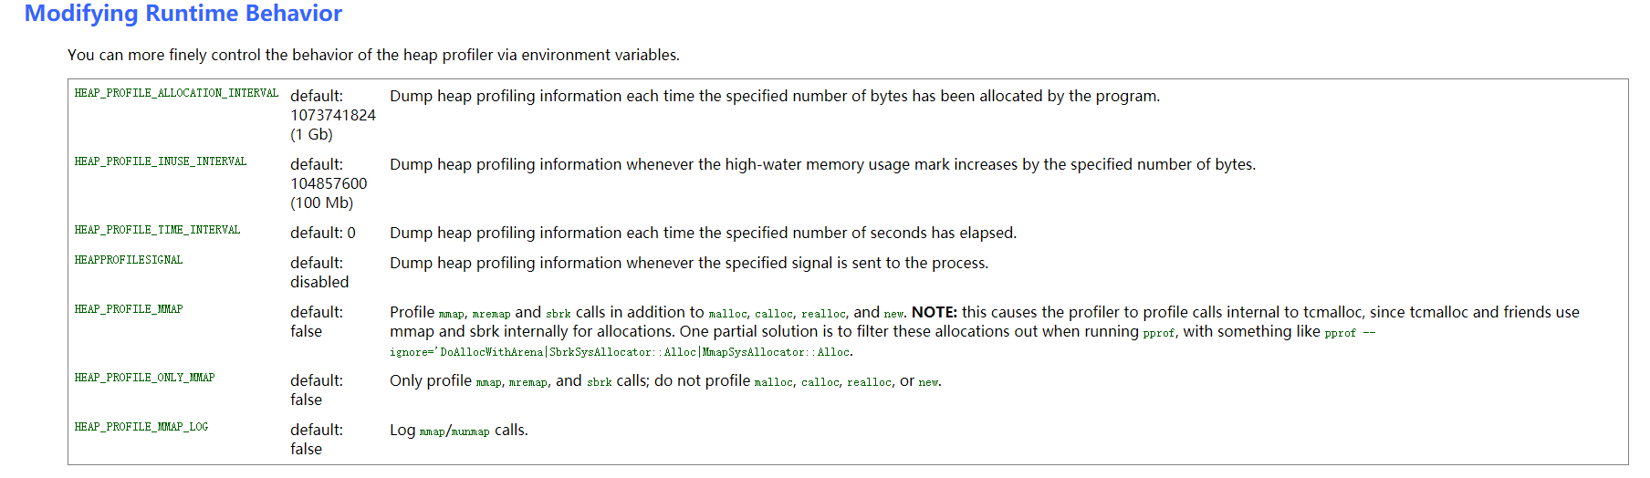Viewport: 1650px width, 478px height.
Task: Select the HEAP_PROFILE_MMAP_LOG variable name
Action: point(141,427)
